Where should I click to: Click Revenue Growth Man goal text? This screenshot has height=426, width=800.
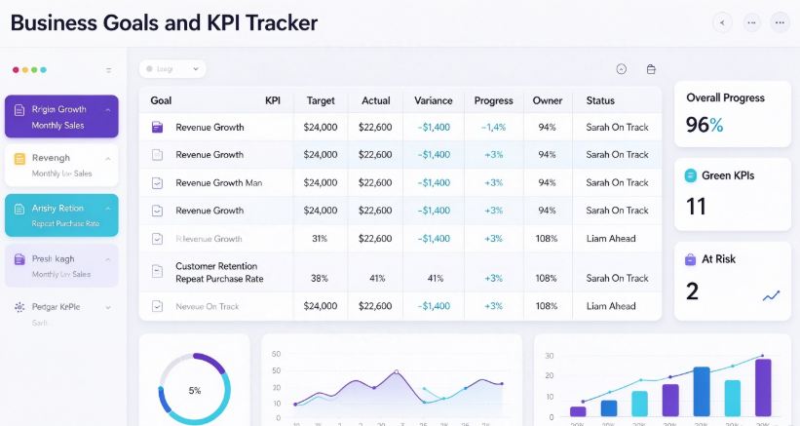tap(219, 182)
